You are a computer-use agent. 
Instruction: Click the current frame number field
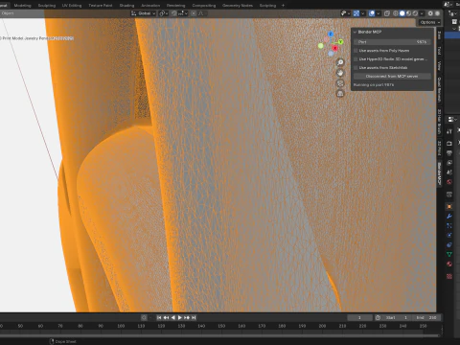coord(359,317)
